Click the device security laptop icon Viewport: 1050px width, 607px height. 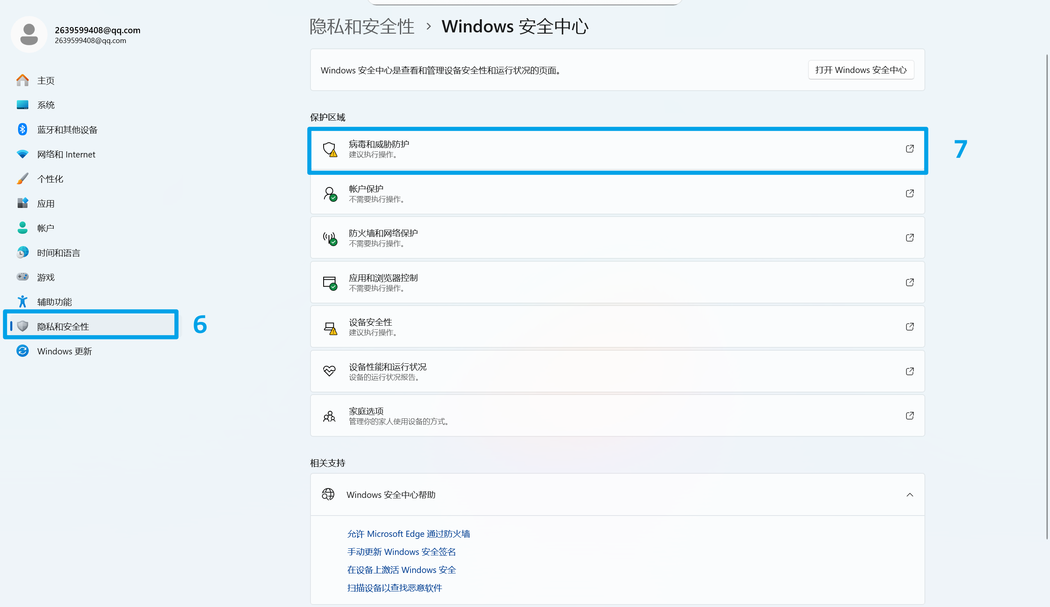point(330,327)
